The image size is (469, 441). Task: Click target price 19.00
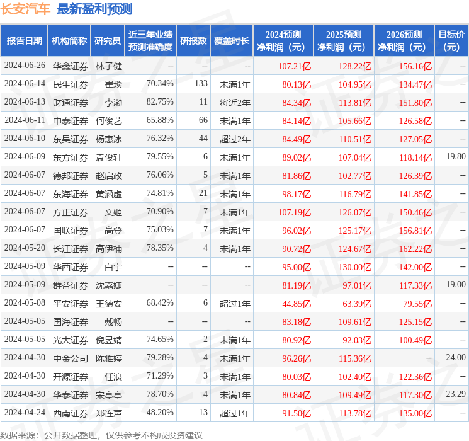pos(456,284)
